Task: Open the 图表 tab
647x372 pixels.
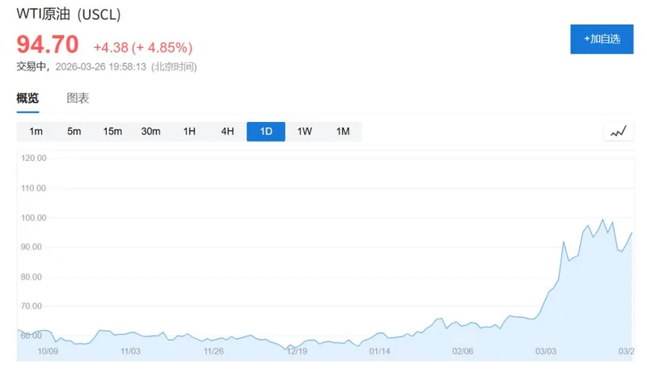Action: point(78,99)
